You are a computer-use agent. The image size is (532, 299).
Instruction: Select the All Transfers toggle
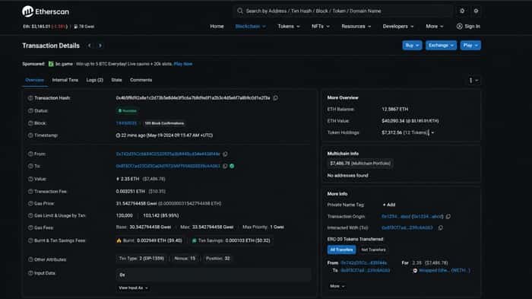[x=341, y=250]
